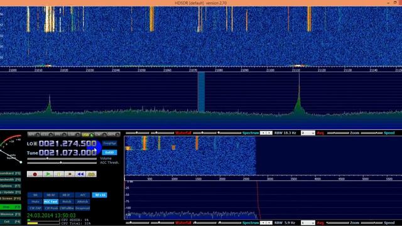Click the Tune frequency display 0021.073.000
Image resolution: width=402 pixels, height=226 pixels.
[x=67, y=153]
